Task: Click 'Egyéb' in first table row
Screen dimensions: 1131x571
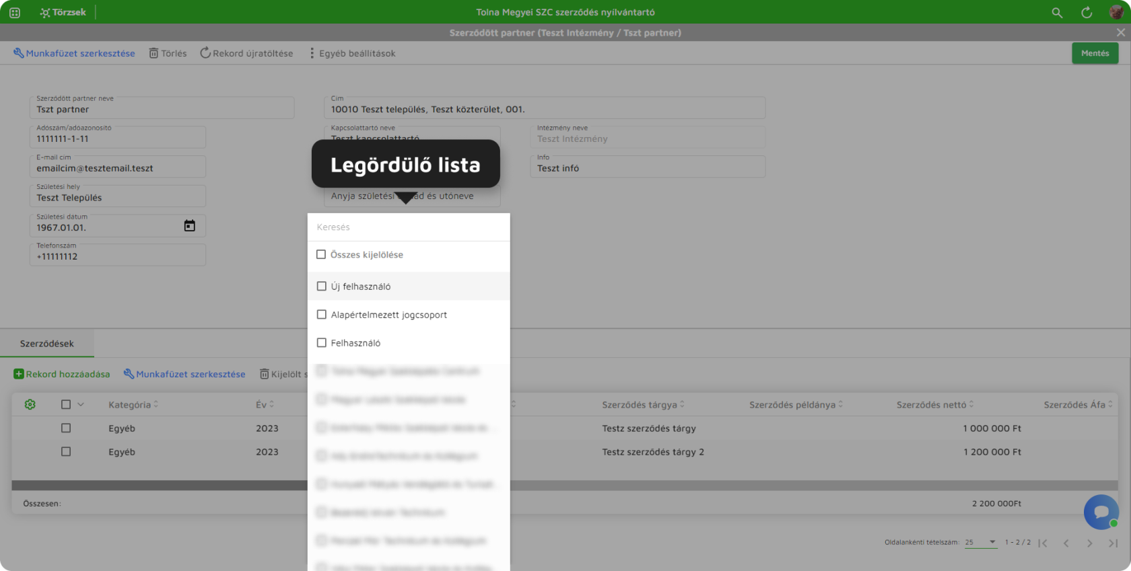Action: (122, 428)
